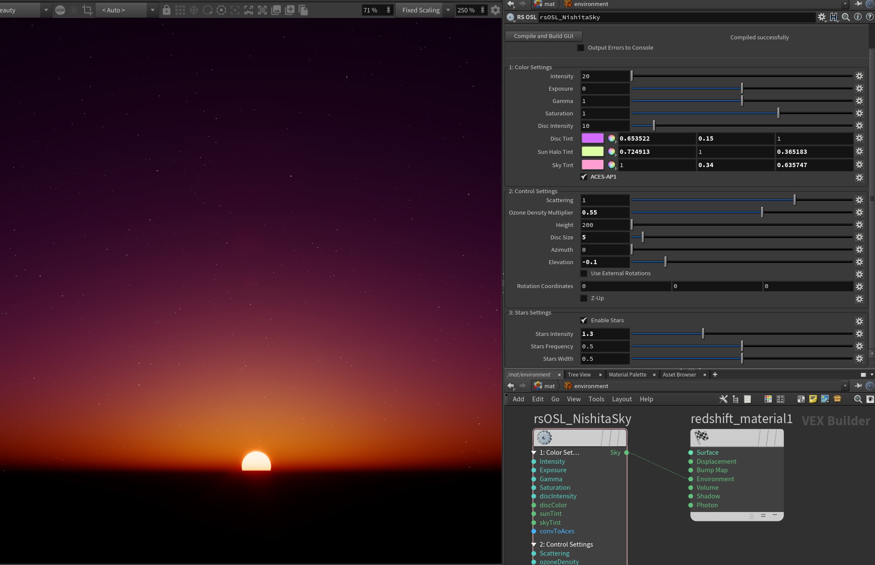875x565 pixels.
Task: Click the crop render region icon
Action: (87, 10)
